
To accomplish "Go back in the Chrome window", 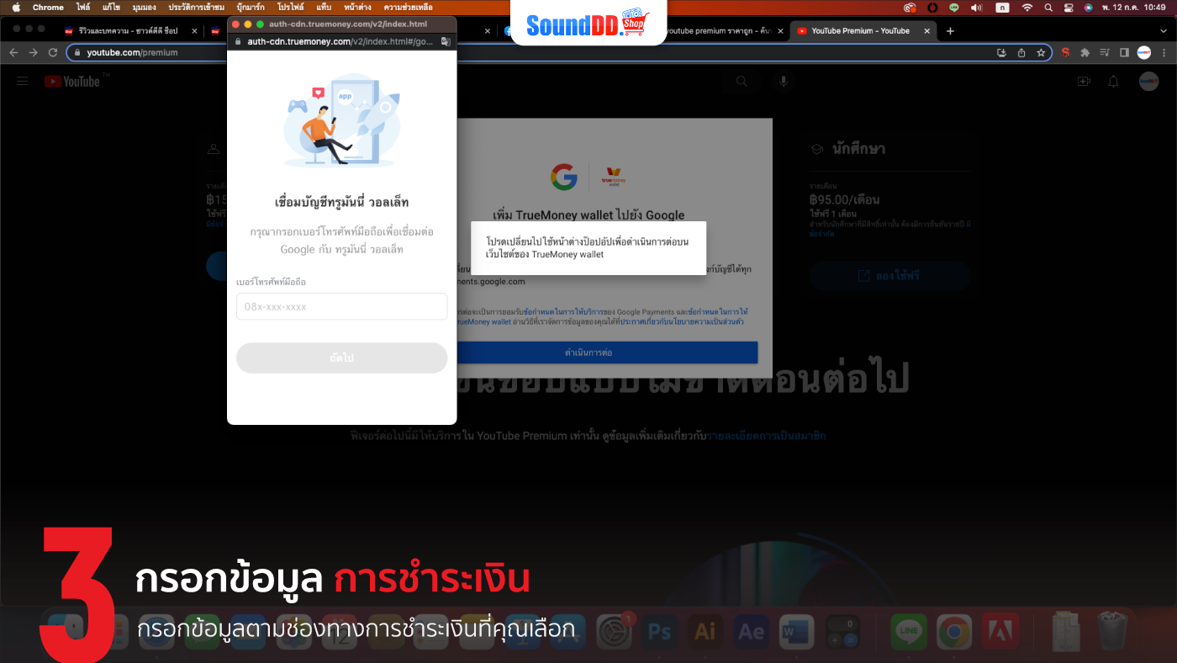I will (x=13, y=52).
